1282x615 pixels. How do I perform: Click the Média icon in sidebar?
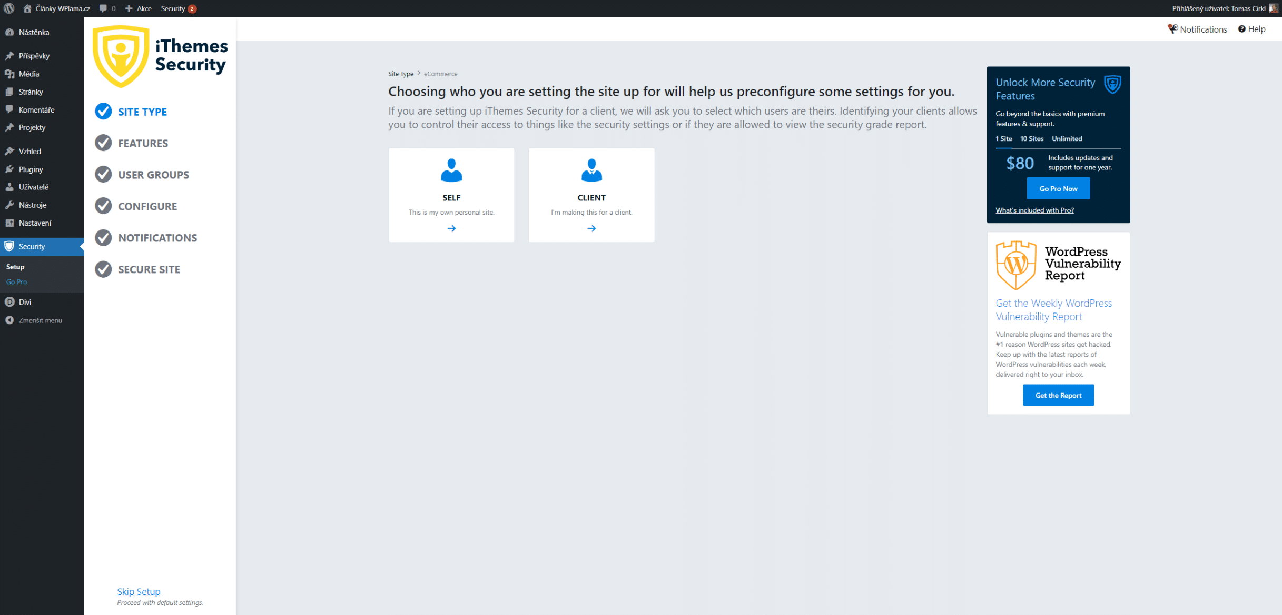(9, 74)
